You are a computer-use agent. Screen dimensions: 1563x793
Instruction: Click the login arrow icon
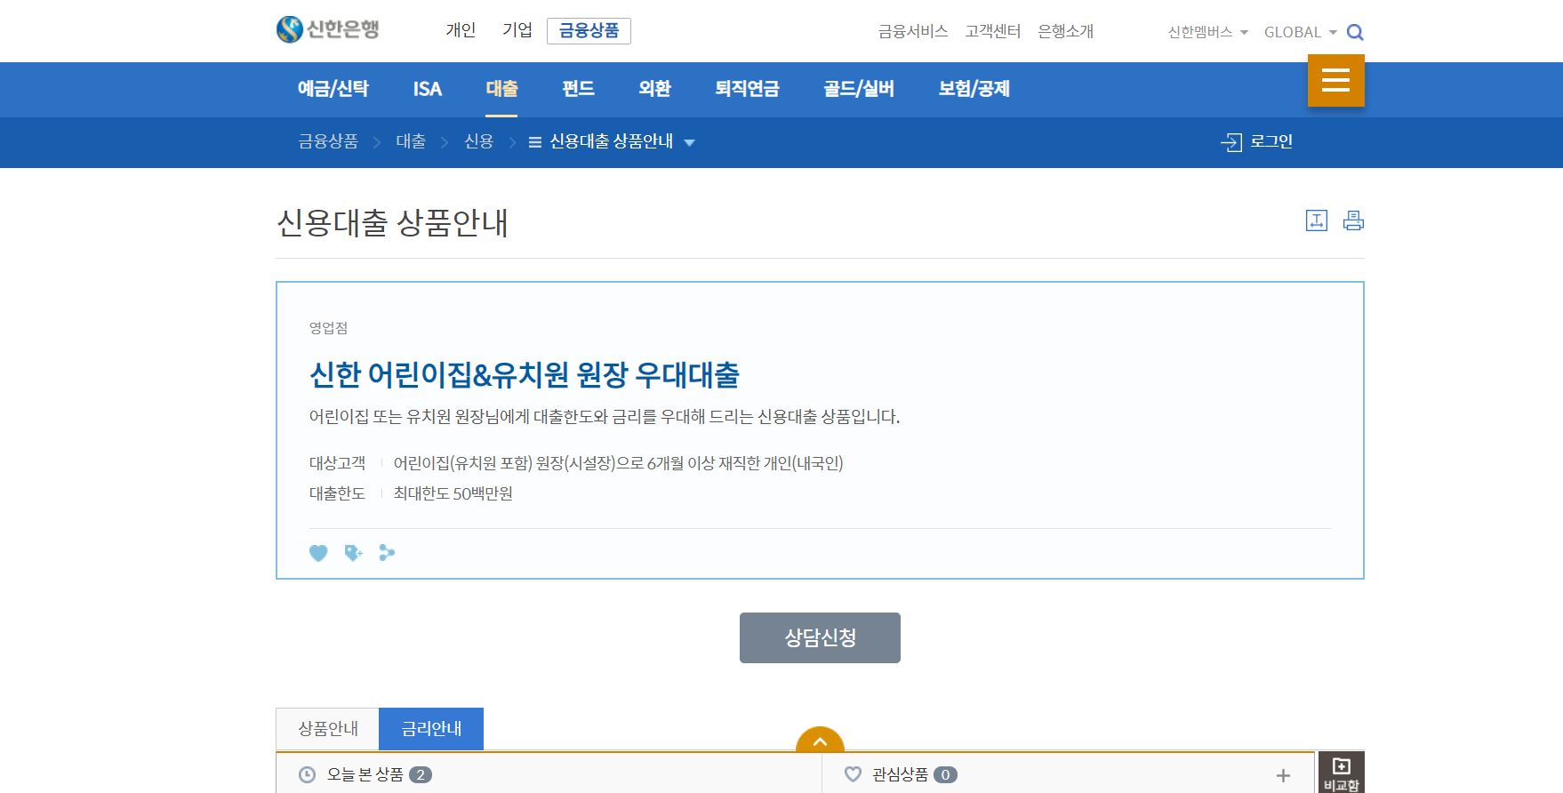[1231, 142]
